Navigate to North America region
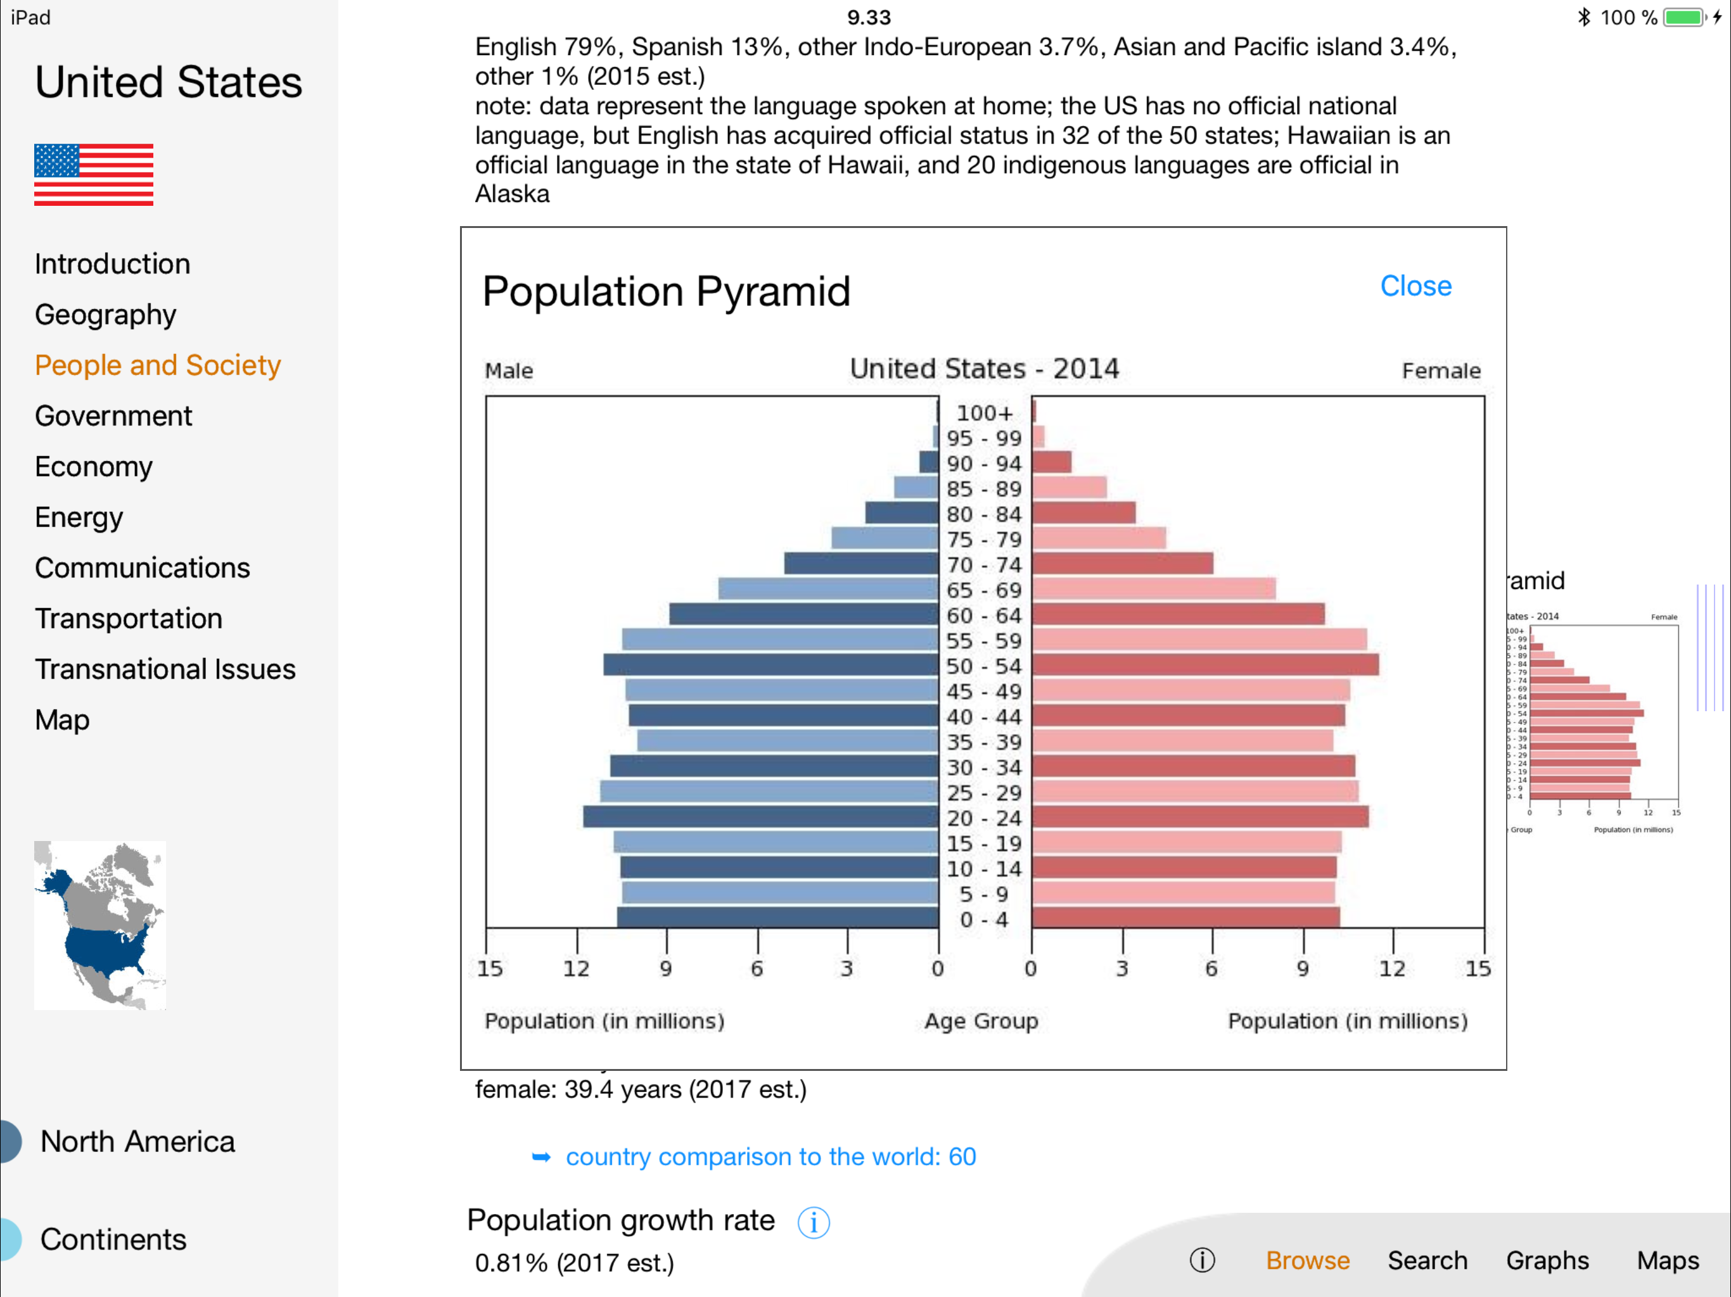Screen dimensions: 1731x1297 click(x=137, y=1141)
